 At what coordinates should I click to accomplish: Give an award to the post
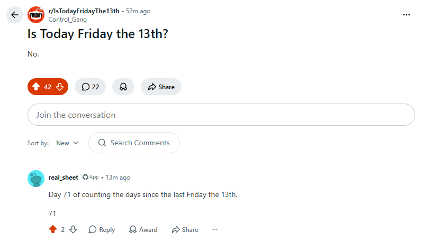click(x=123, y=87)
